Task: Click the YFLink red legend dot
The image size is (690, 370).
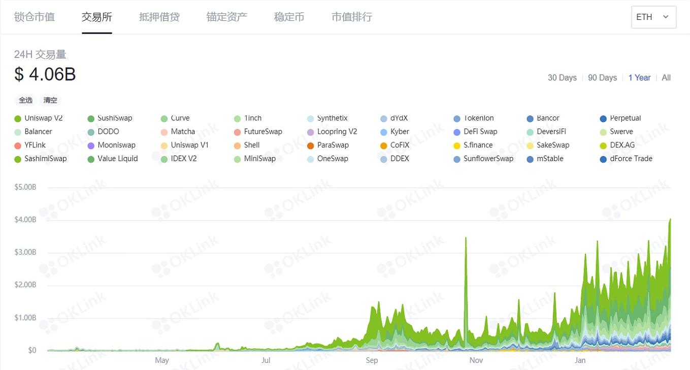Action: 18,145
